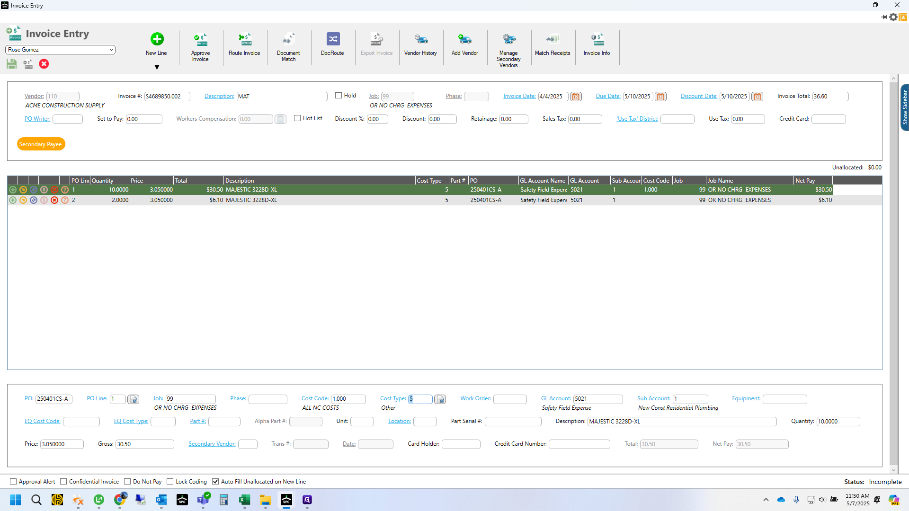This screenshot has height=511, width=909.
Task: Click the Price field showing 3.050000
Action: (x=62, y=444)
